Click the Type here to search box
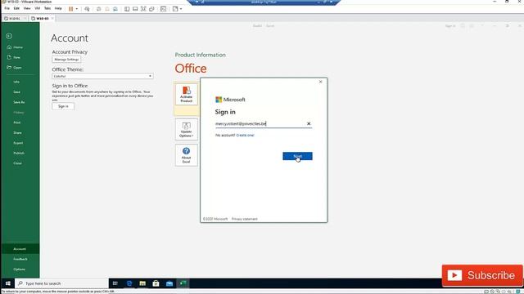 point(62,283)
